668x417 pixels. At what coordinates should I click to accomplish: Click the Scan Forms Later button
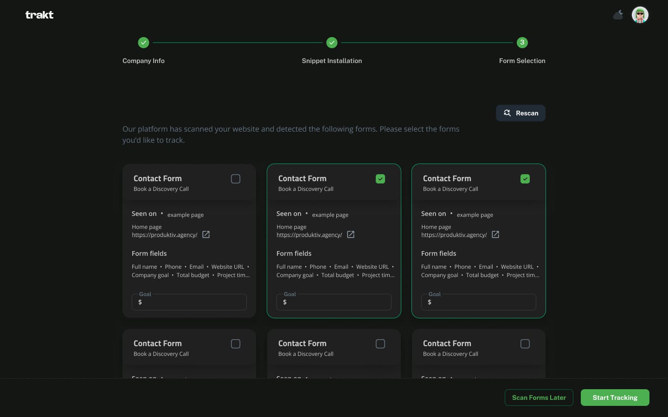click(539, 398)
